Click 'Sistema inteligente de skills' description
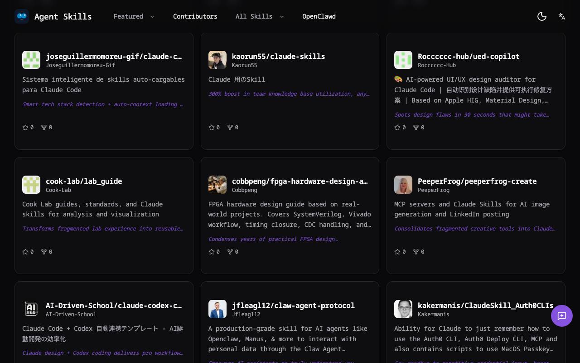Screen dimensions: 580x363 pyautogui.click(x=104, y=85)
